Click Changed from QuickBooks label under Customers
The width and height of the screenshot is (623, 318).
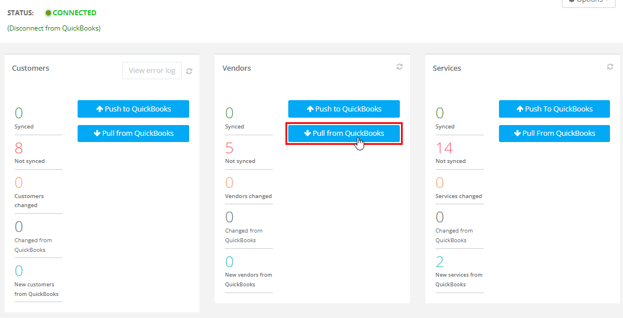(x=33, y=245)
